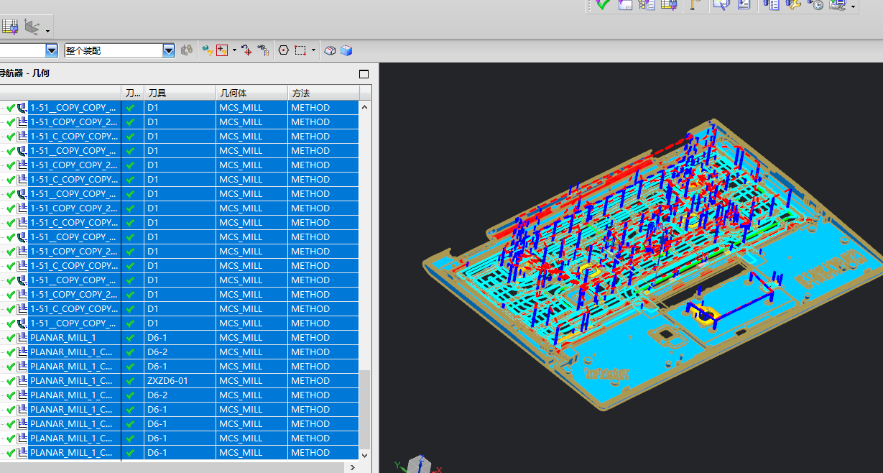Open the 整个装配 dropdown list
Viewport: 883px width, 473px height.
169,50
